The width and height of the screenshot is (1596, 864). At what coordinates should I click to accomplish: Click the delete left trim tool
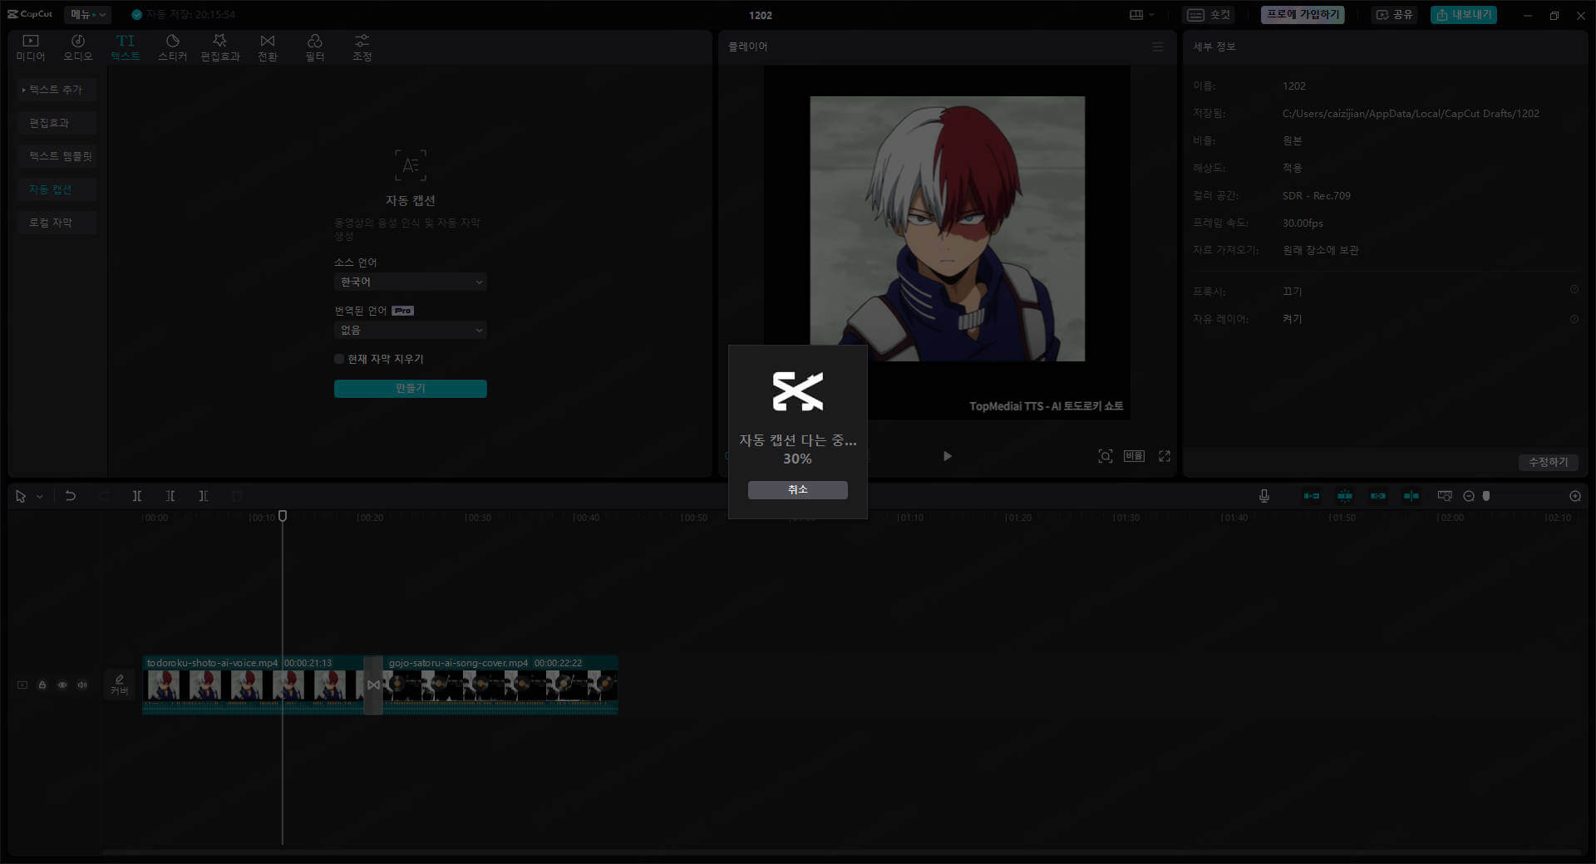pos(170,496)
